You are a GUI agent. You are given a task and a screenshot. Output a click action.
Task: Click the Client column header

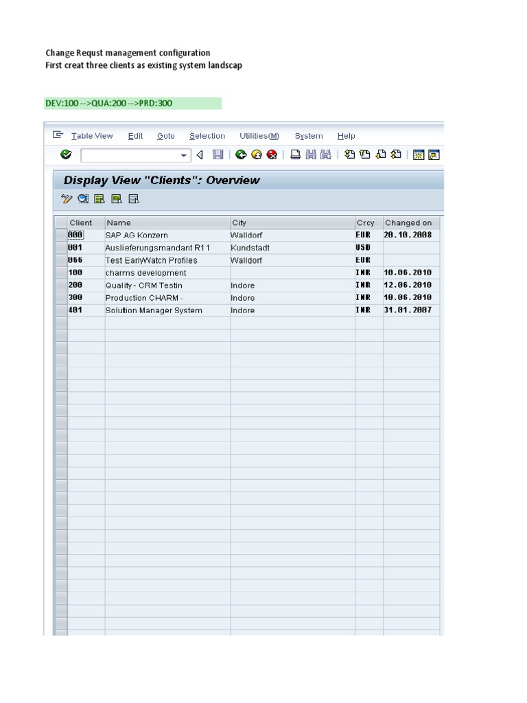tap(86, 223)
